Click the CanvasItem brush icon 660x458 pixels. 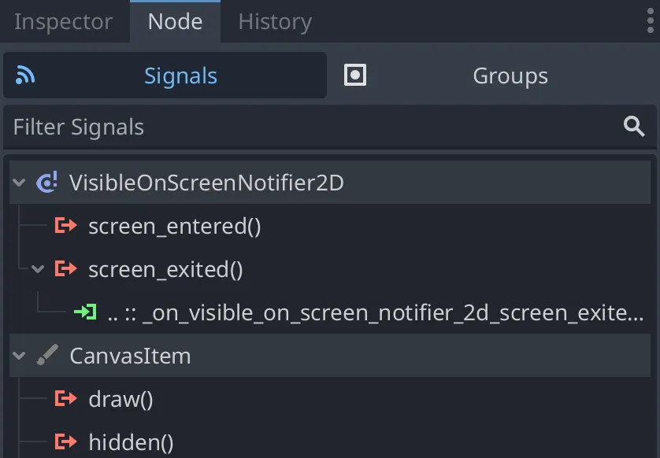coord(47,356)
